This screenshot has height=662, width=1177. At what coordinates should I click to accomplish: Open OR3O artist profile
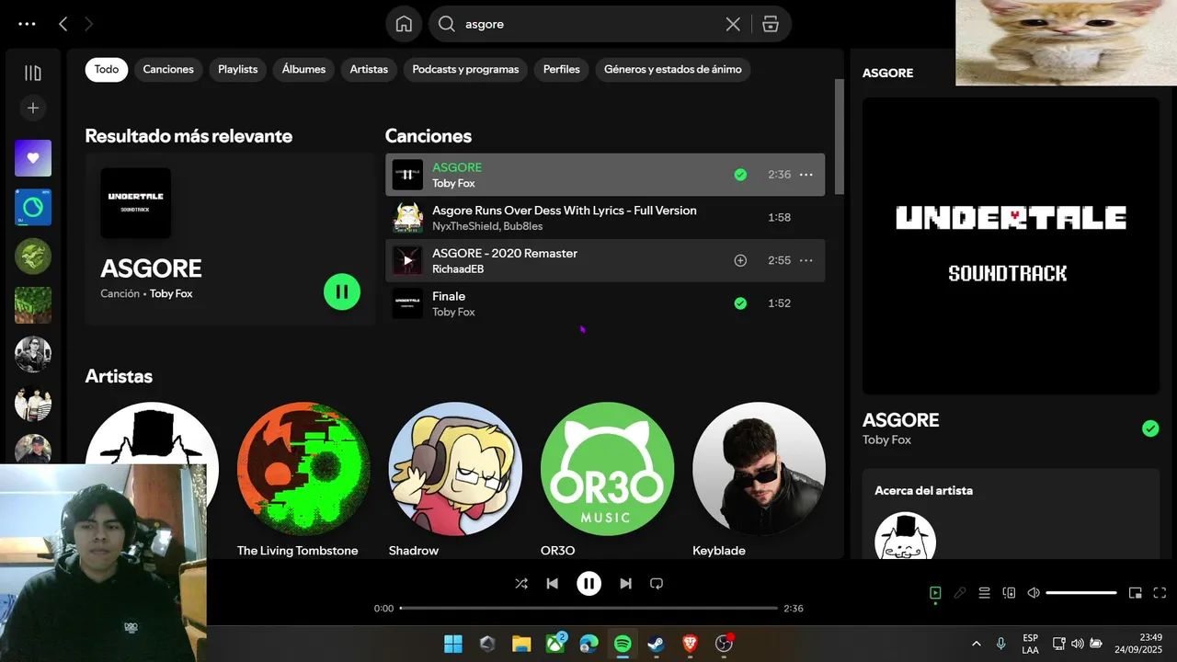[x=607, y=478]
